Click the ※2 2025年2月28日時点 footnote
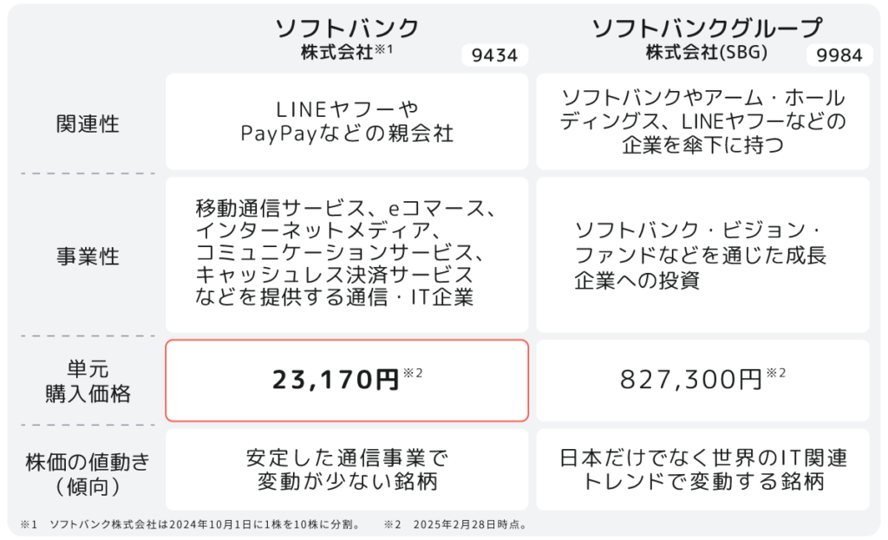 (456, 524)
